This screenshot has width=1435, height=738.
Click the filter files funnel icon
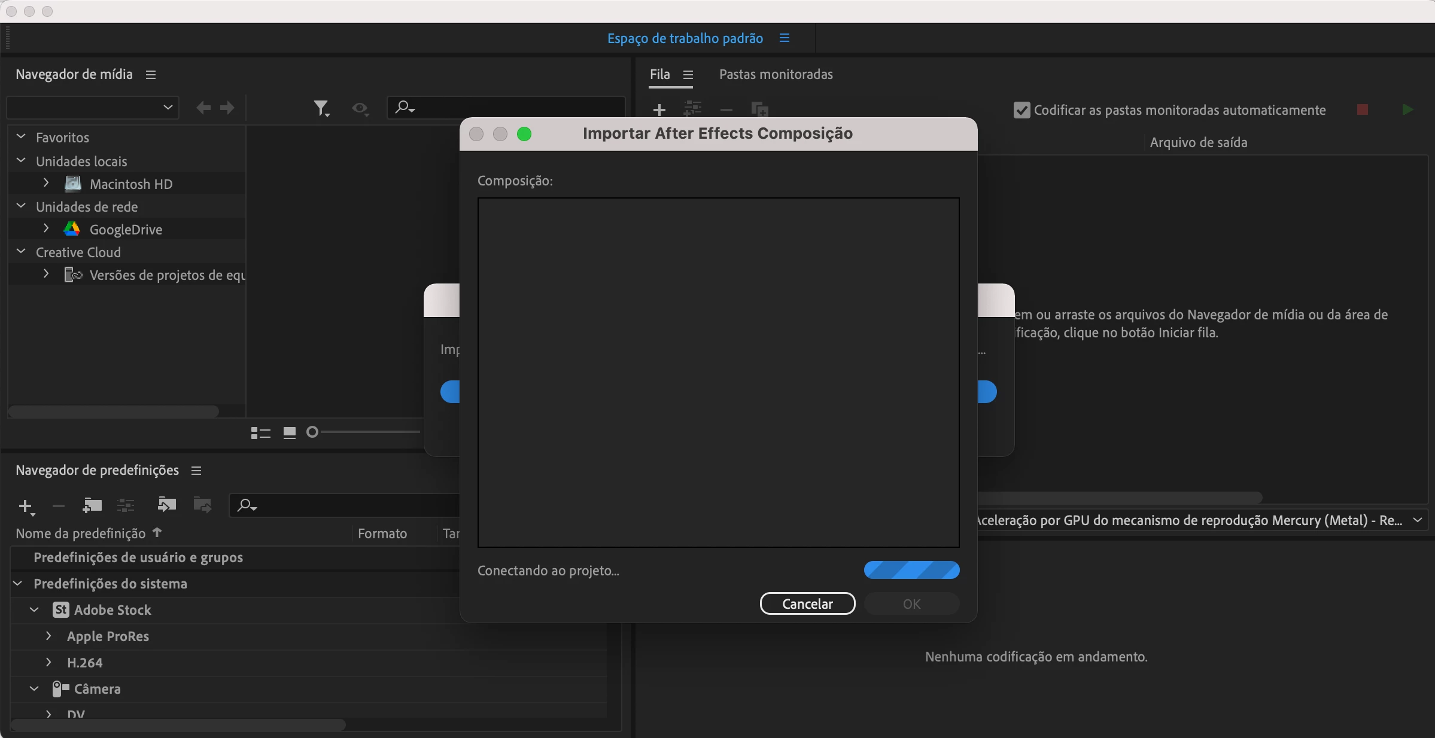coord(321,108)
